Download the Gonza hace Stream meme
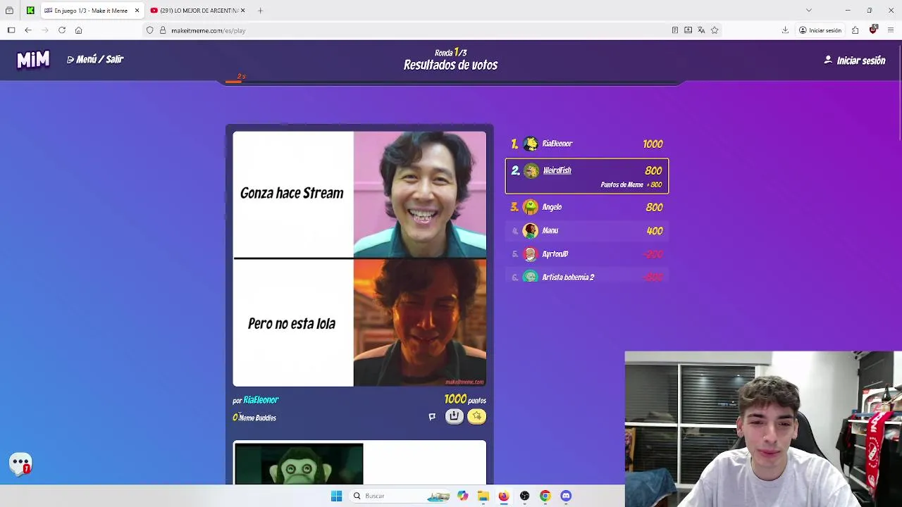 [455, 416]
